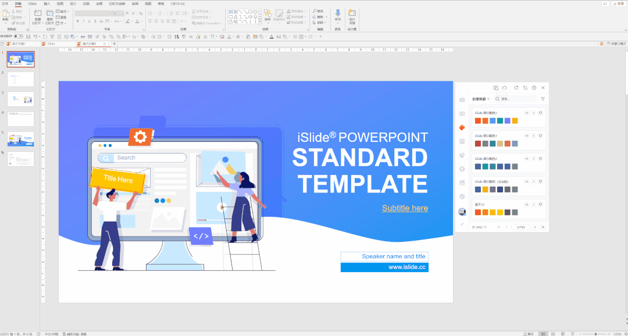The image size is (628, 336).
Task: Click the yellow swatch in 夏天12 palette
Action: [x=500, y=212]
